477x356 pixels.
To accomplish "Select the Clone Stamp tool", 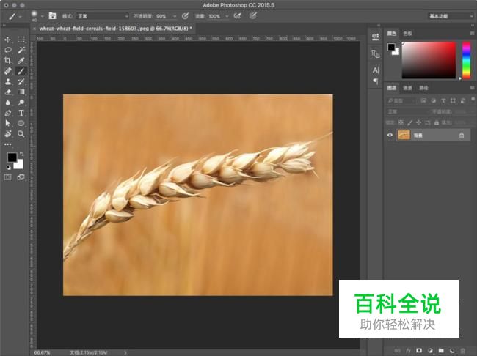I will 7,82.
